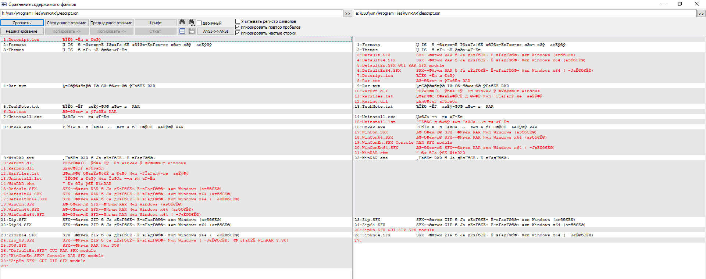Click the binoculars Search icon
This screenshot has height=279, width=706.
pos(182,22)
